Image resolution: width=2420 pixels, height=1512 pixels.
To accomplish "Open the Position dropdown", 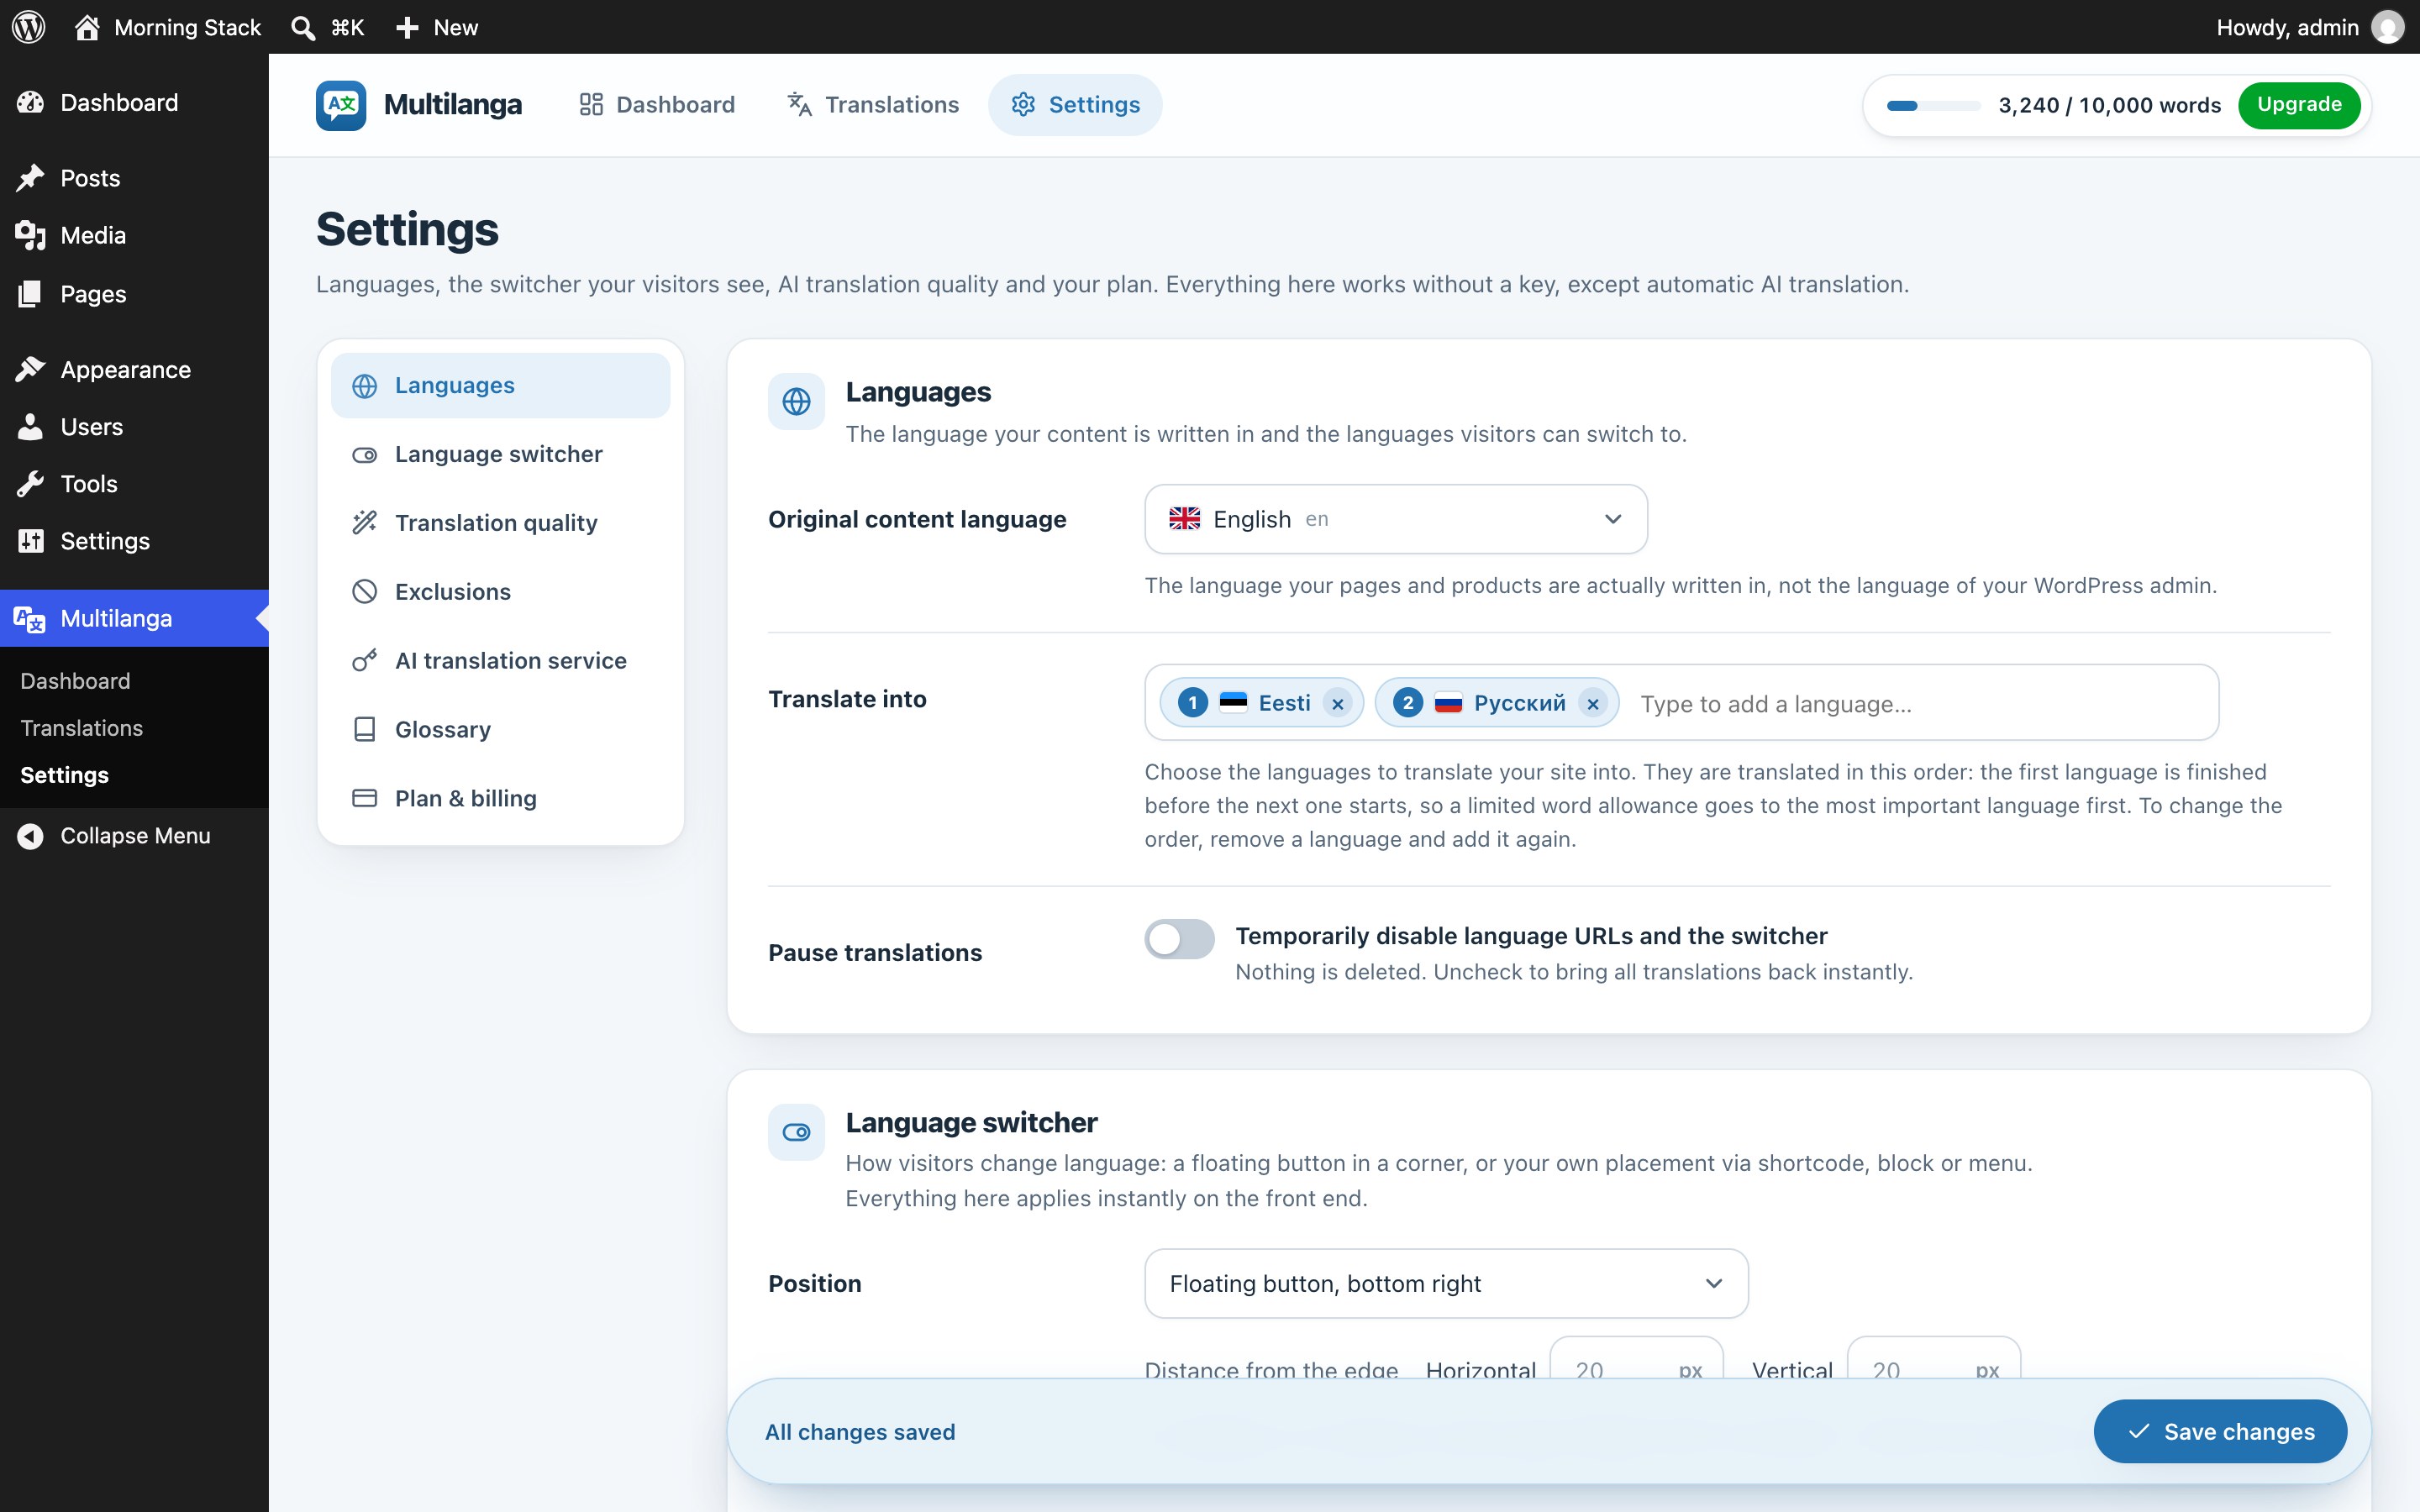I will pos(1446,1283).
